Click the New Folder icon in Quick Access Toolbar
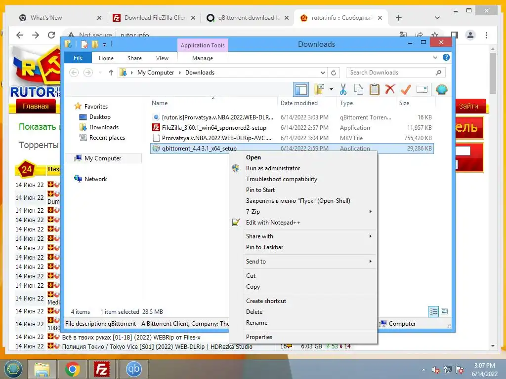This screenshot has height=379, width=506. click(95, 44)
